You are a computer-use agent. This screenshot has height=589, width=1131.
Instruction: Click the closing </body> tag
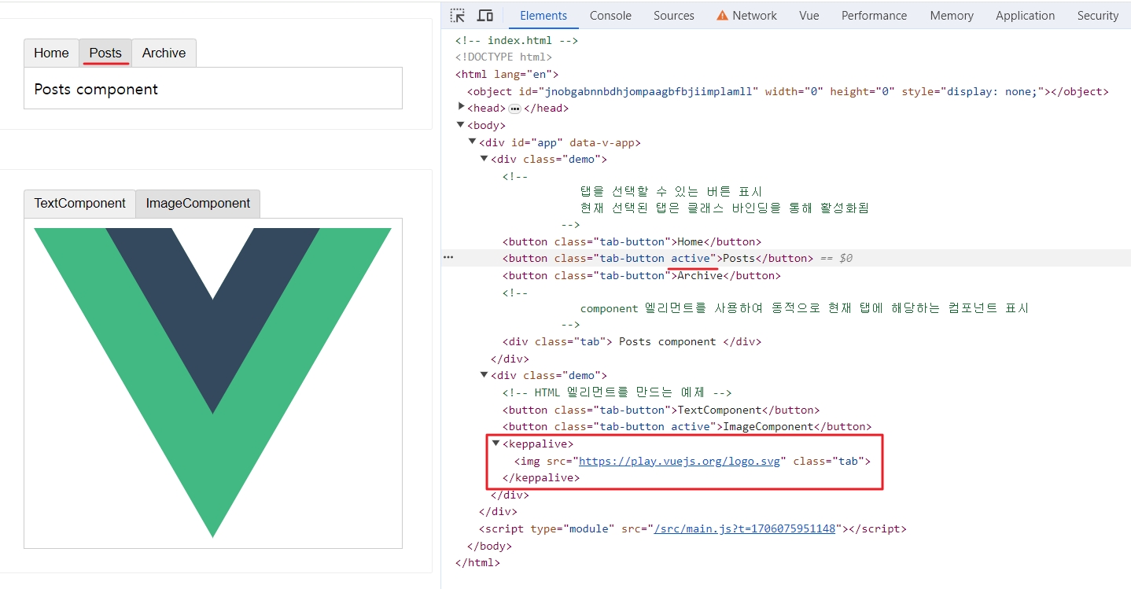(x=489, y=546)
